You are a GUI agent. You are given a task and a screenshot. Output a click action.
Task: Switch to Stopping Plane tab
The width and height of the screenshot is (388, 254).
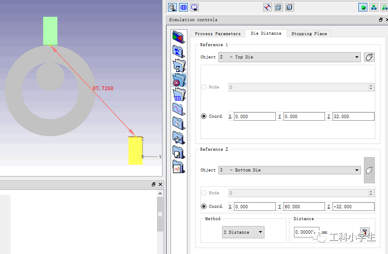(309, 34)
